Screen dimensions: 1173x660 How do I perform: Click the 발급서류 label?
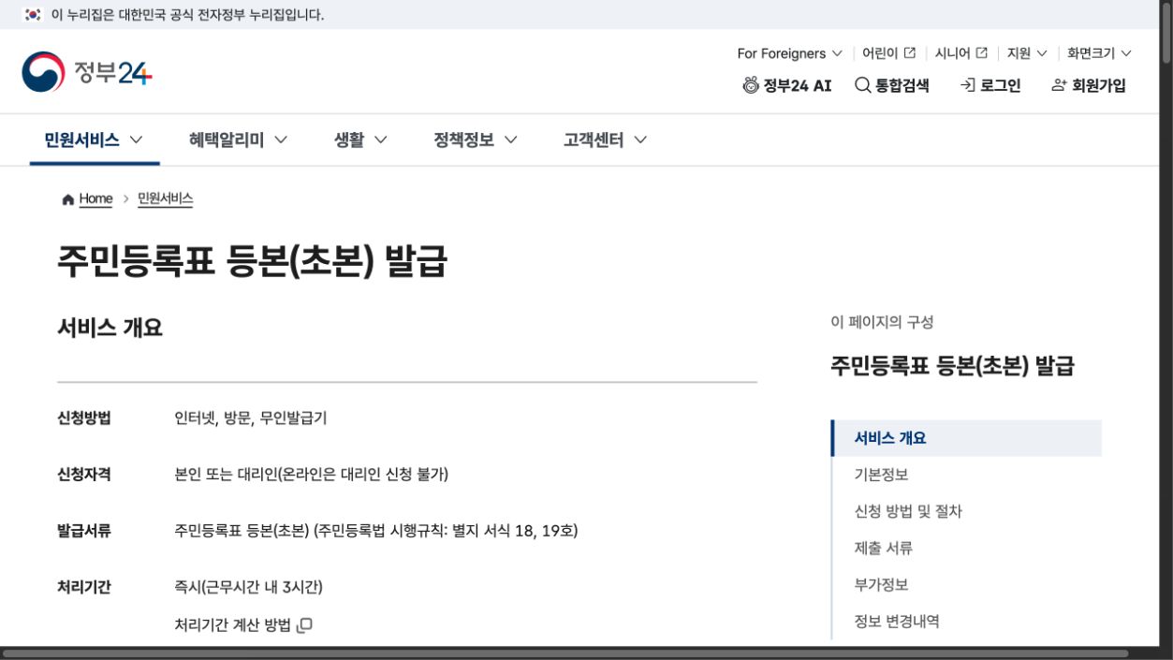(84, 531)
